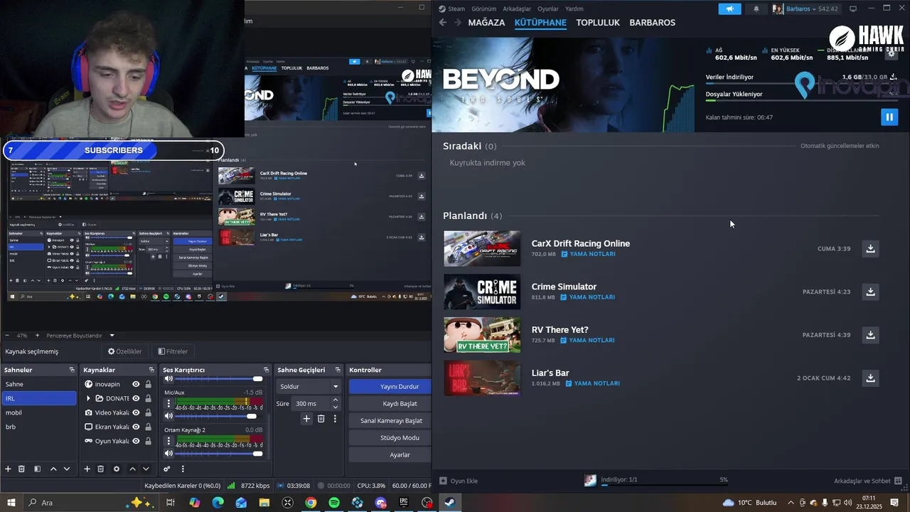The image size is (910, 512).
Task: Expand the DONATE source group
Action: 88,398
